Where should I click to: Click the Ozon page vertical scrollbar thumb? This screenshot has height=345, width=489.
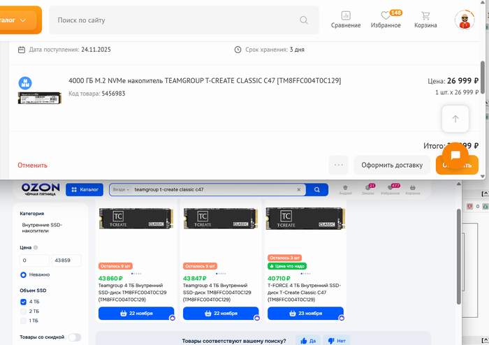click(459, 256)
